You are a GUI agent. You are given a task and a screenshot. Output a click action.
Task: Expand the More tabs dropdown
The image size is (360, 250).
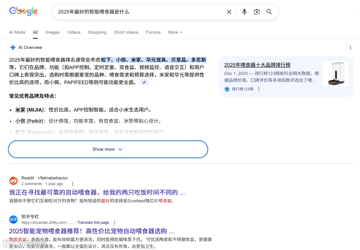point(175,32)
